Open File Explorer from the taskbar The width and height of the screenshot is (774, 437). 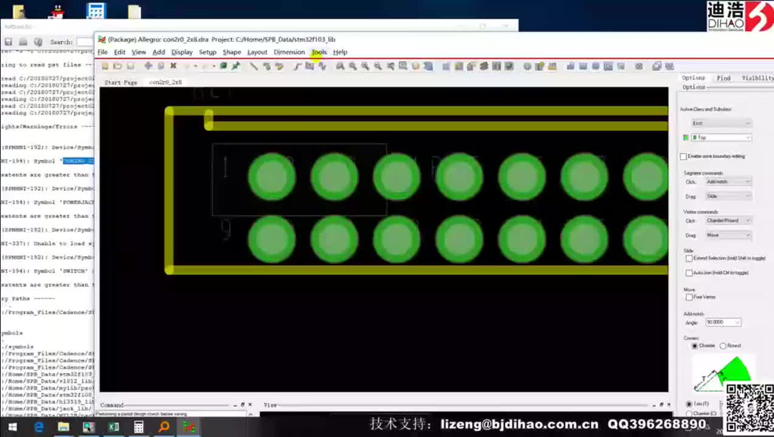tap(63, 427)
